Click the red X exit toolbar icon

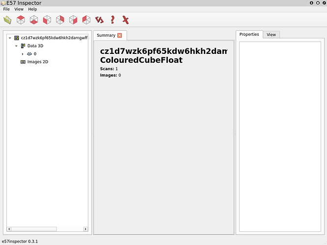(x=126, y=20)
